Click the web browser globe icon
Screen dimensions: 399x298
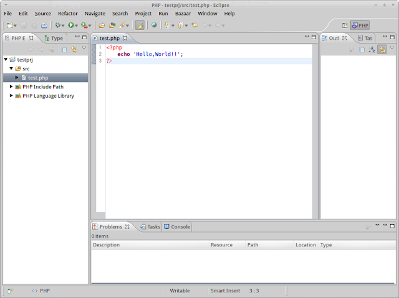point(154,25)
